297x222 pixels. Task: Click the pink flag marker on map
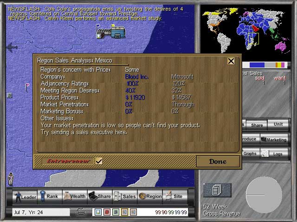click(27, 87)
